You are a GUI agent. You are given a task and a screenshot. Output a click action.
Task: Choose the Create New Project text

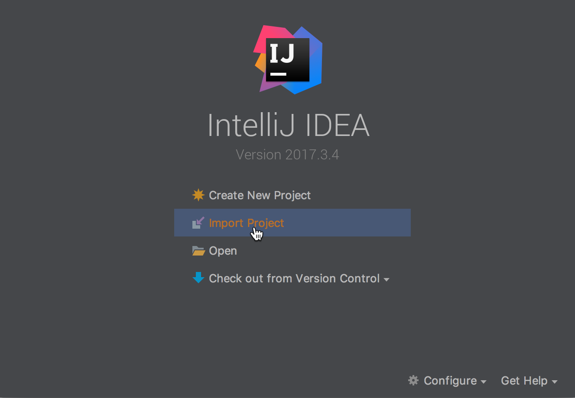(260, 195)
